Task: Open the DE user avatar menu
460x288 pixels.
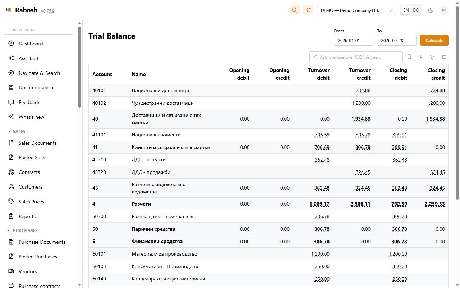Action: point(444,10)
